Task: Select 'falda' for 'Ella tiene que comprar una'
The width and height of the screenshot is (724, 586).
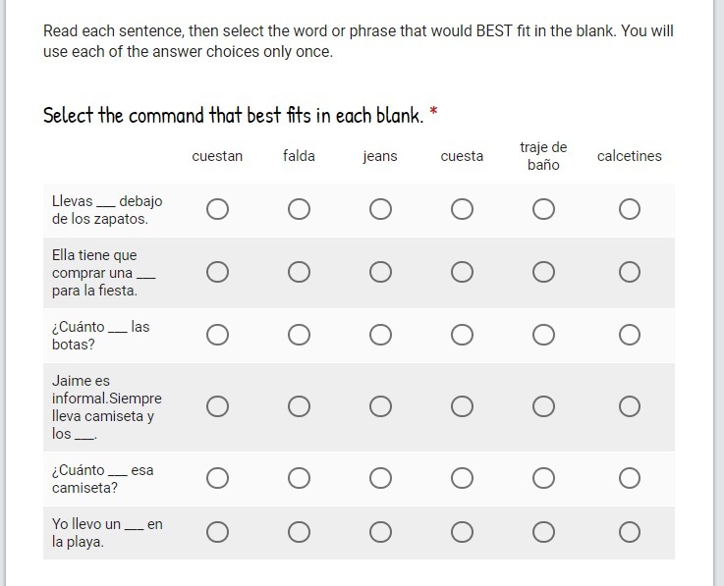Action: point(300,272)
